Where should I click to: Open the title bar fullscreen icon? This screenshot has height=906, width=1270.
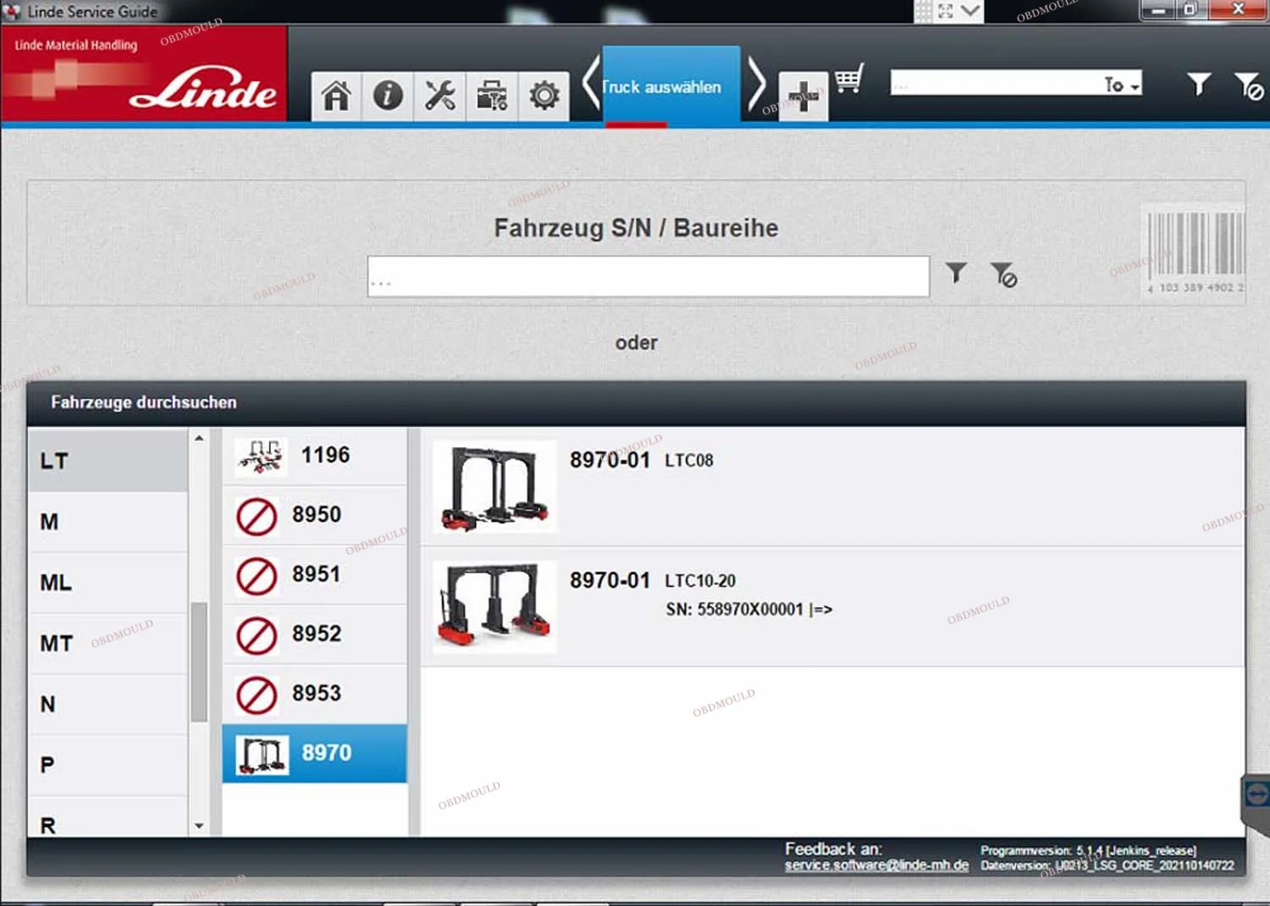pos(946,11)
